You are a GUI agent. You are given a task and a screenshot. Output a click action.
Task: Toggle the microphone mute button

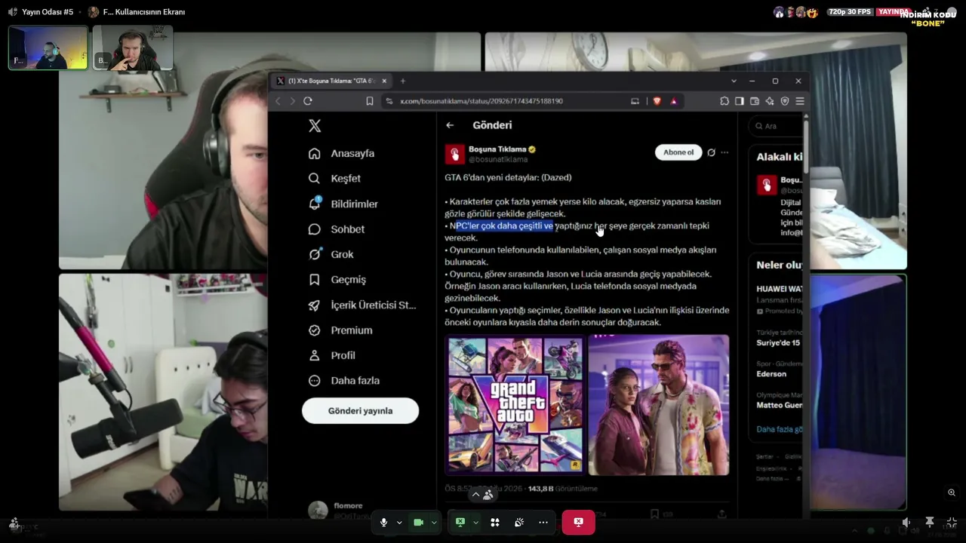(384, 522)
